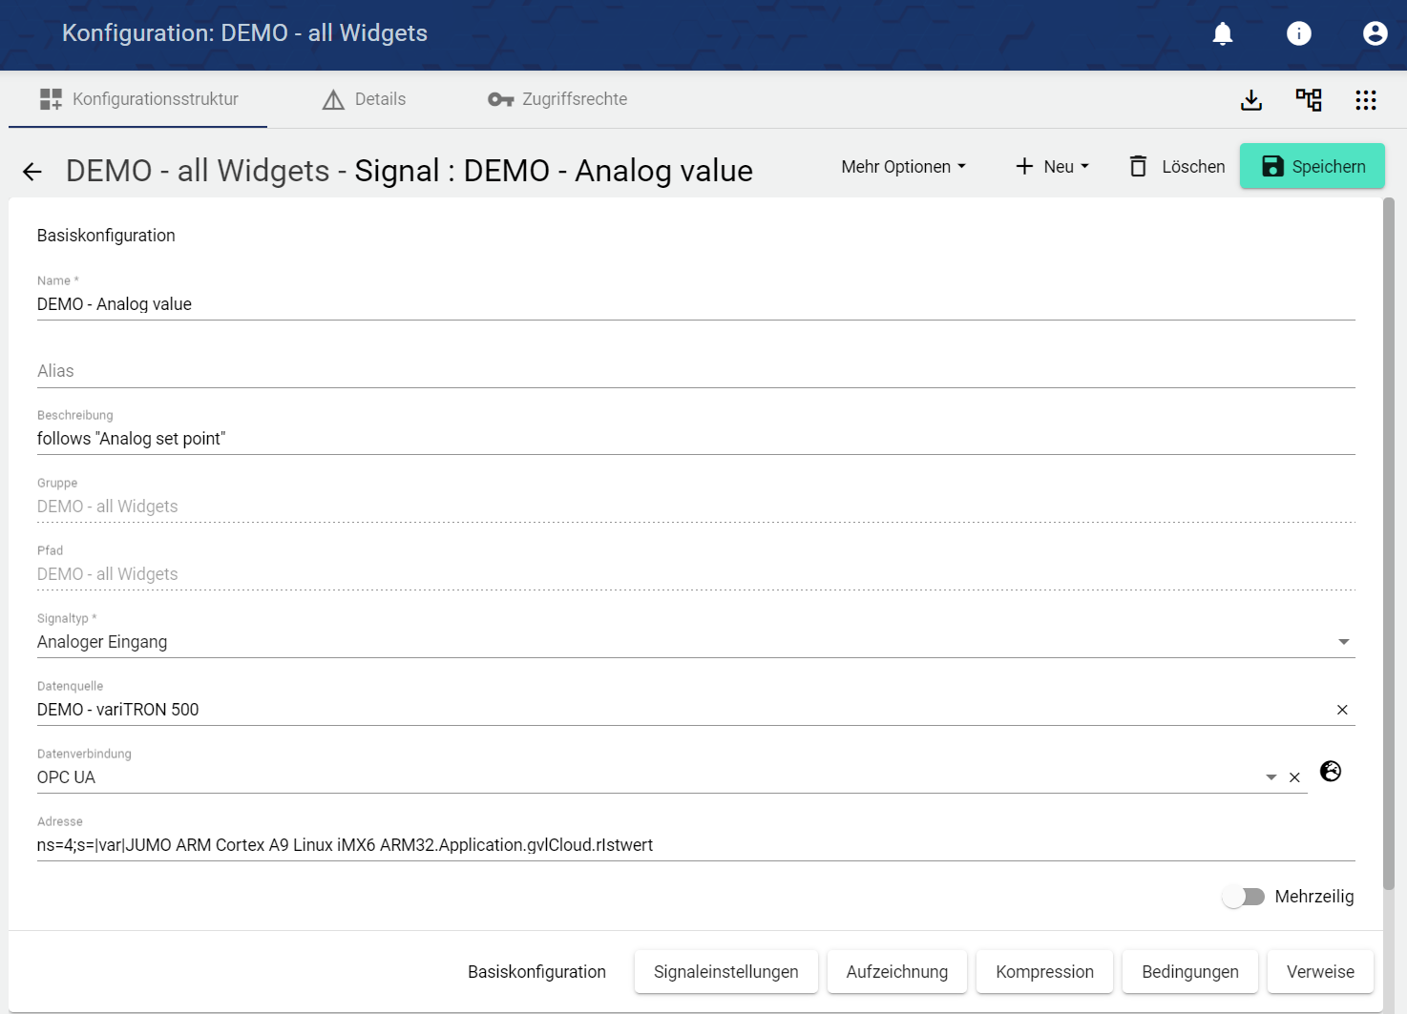Click the back arrow icon

click(32, 172)
